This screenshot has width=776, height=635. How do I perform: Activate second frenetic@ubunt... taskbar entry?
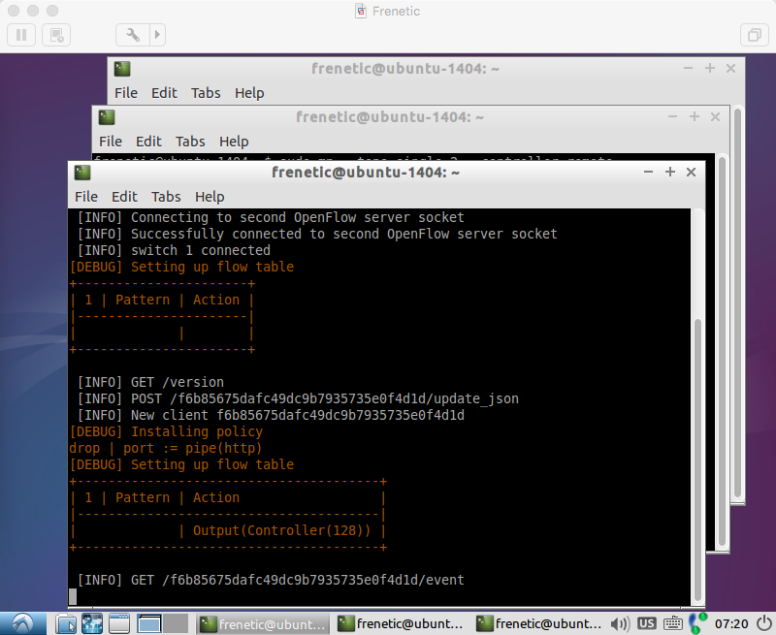click(401, 624)
